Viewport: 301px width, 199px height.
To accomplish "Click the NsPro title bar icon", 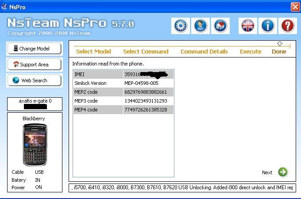I will click(x=4, y=7).
